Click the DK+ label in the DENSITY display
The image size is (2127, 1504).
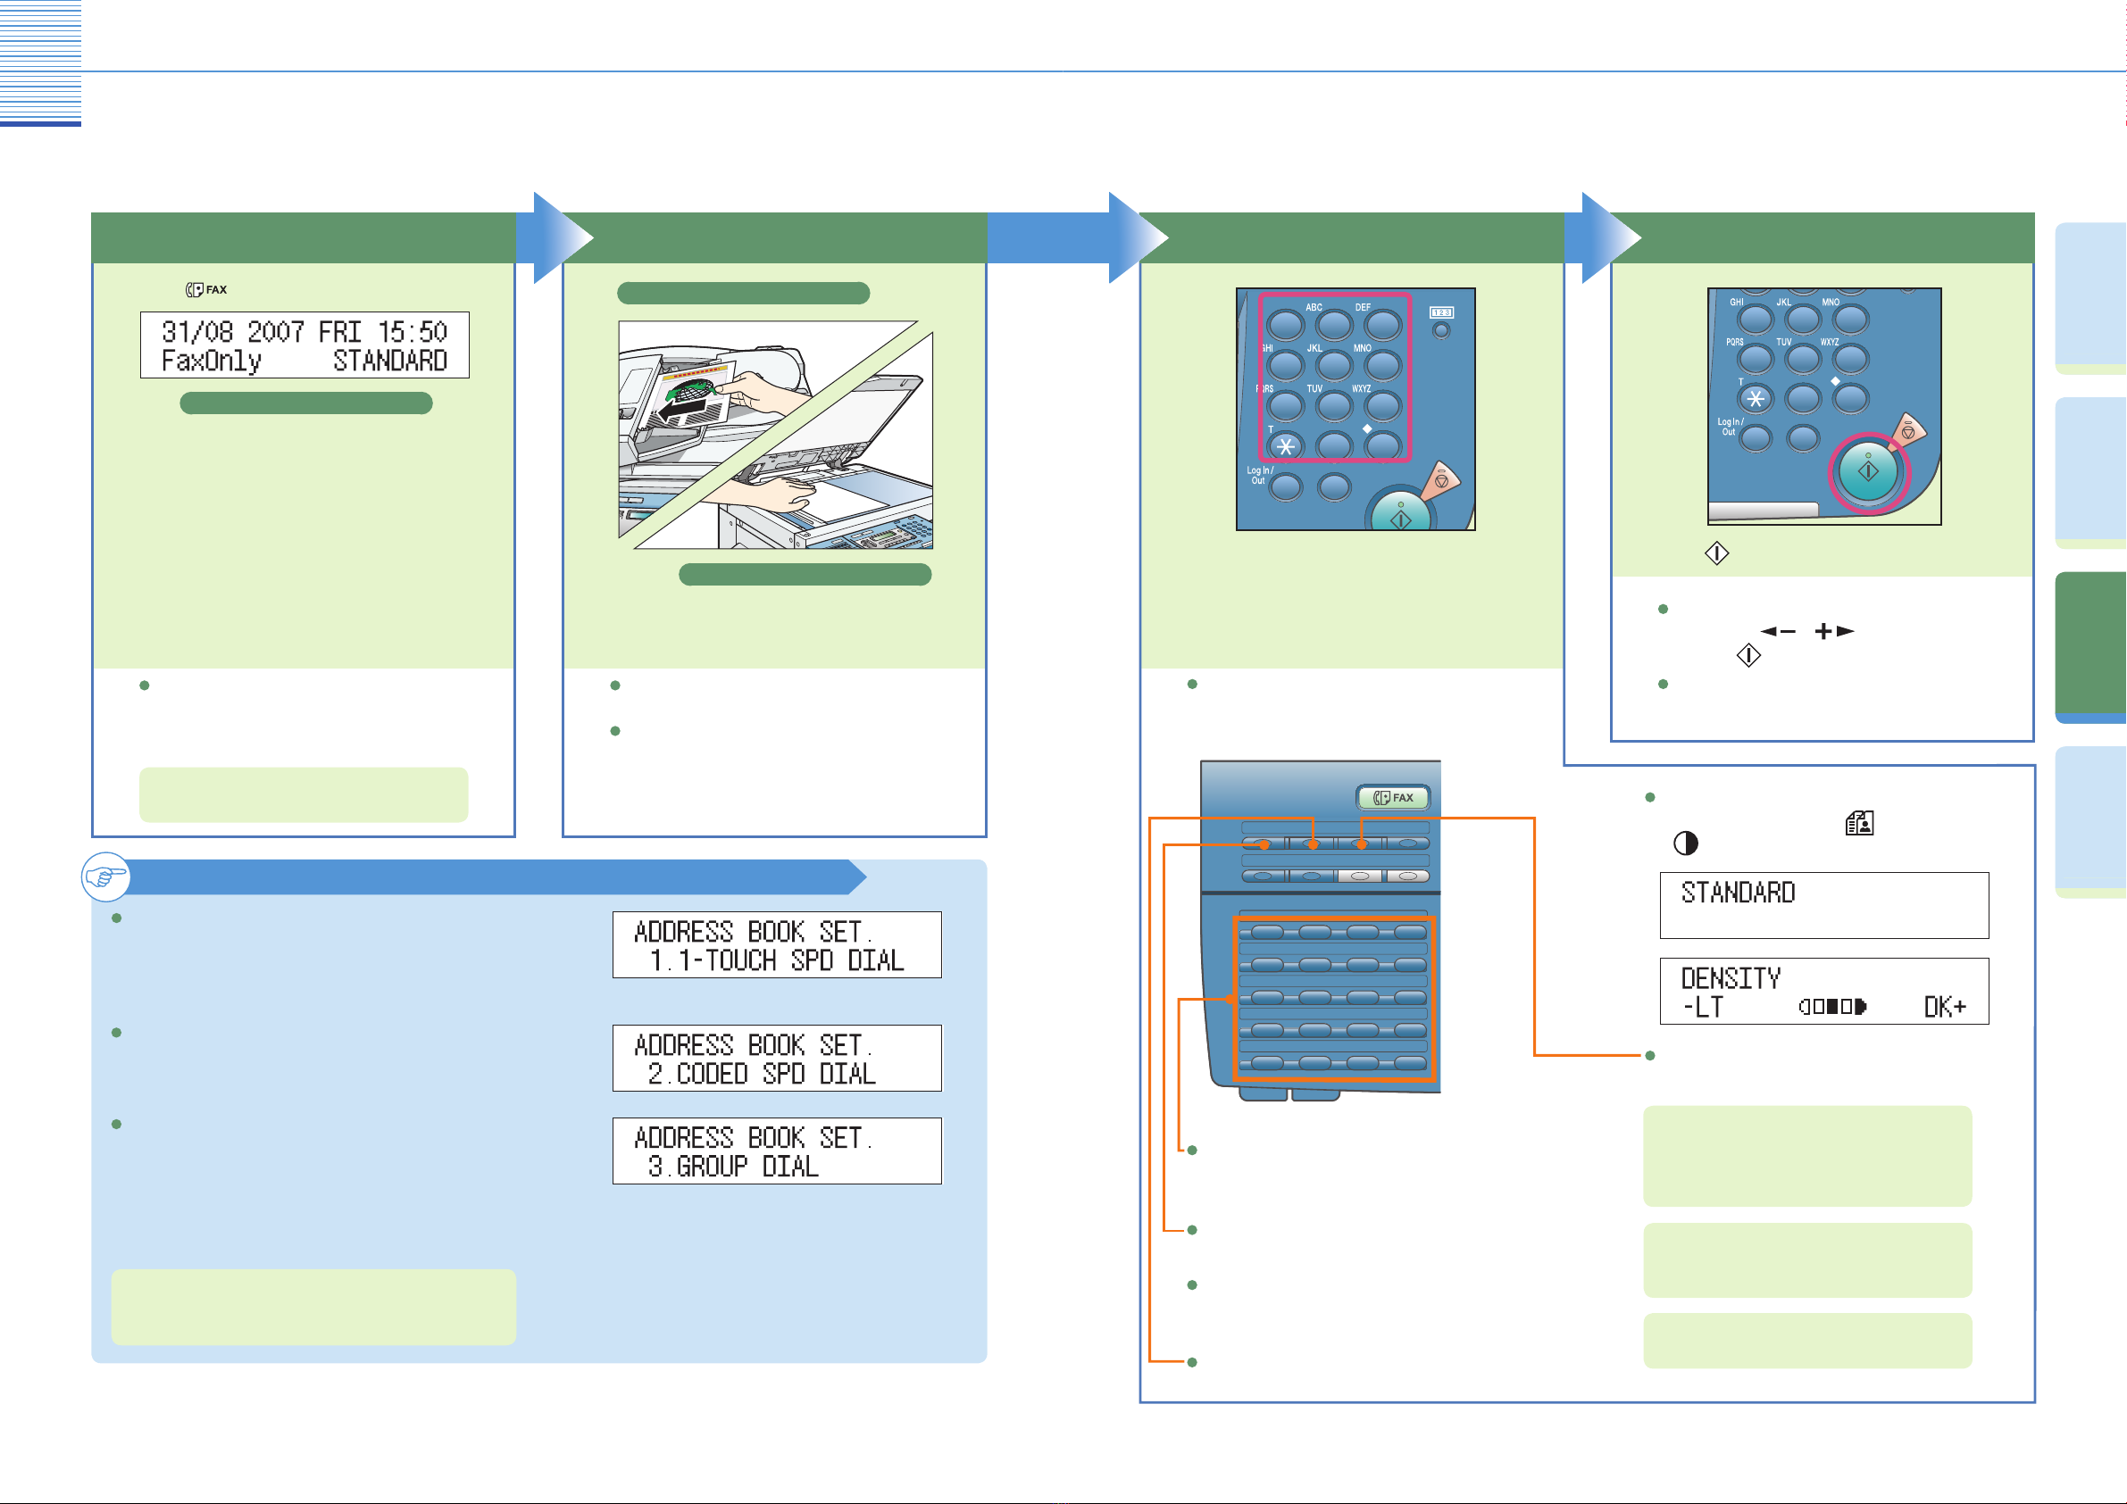(x=1946, y=1008)
